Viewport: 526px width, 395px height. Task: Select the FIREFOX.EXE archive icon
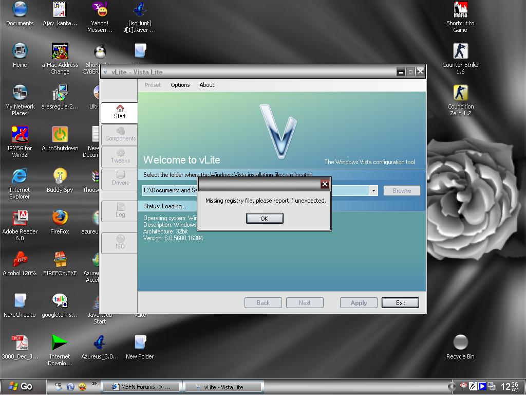(x=60, y=264)
